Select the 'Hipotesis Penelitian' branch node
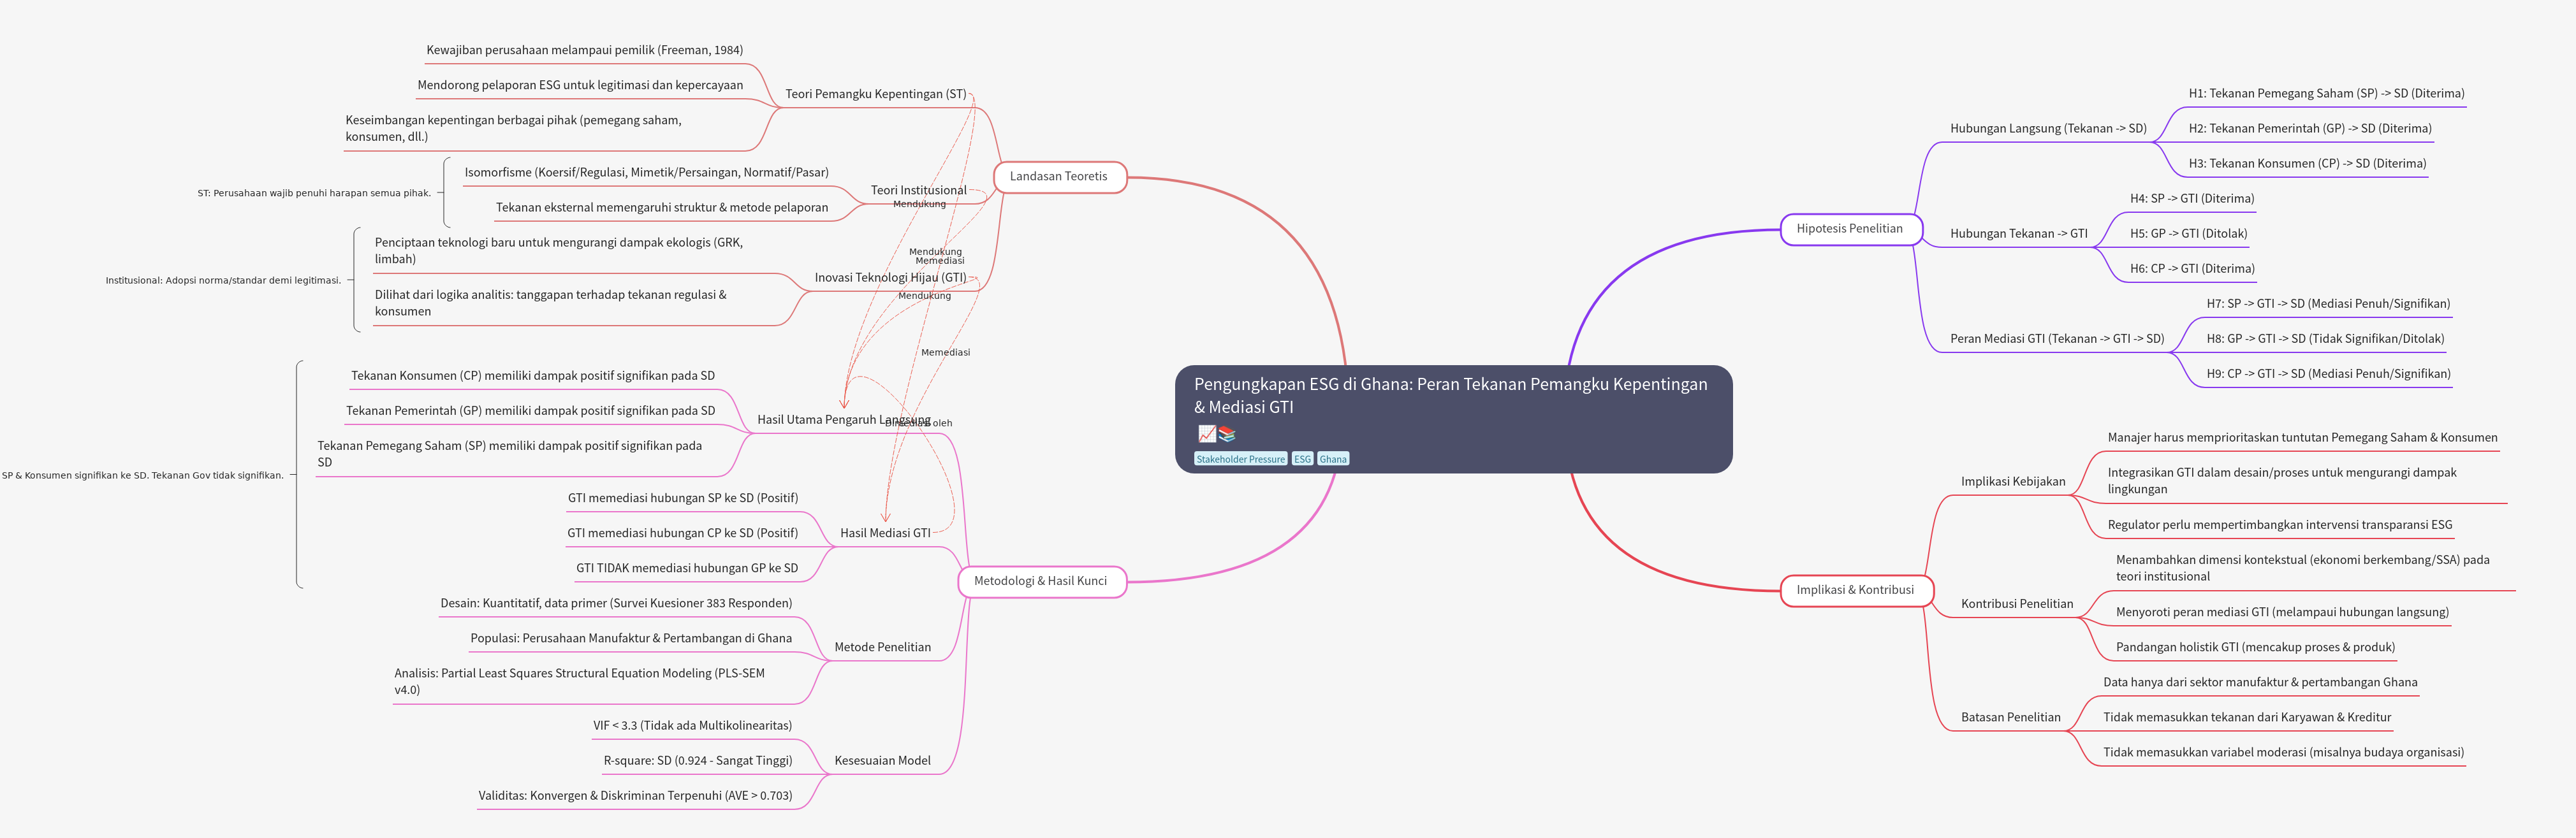2576x838 pixels. [1849, 229]
